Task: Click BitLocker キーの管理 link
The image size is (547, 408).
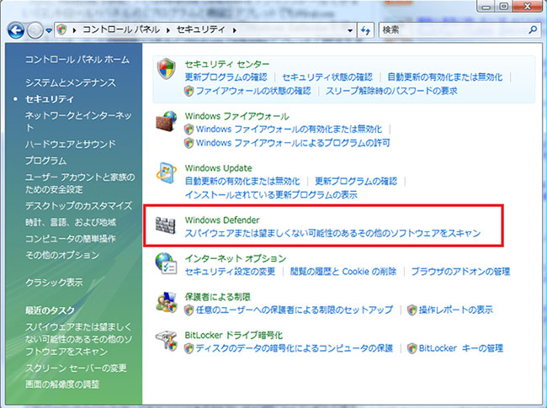Action: (x=461, y=348)
